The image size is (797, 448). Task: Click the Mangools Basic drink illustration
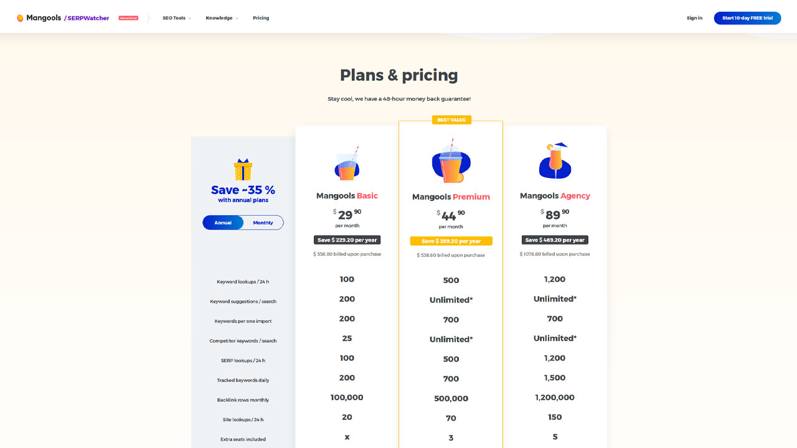347,163
